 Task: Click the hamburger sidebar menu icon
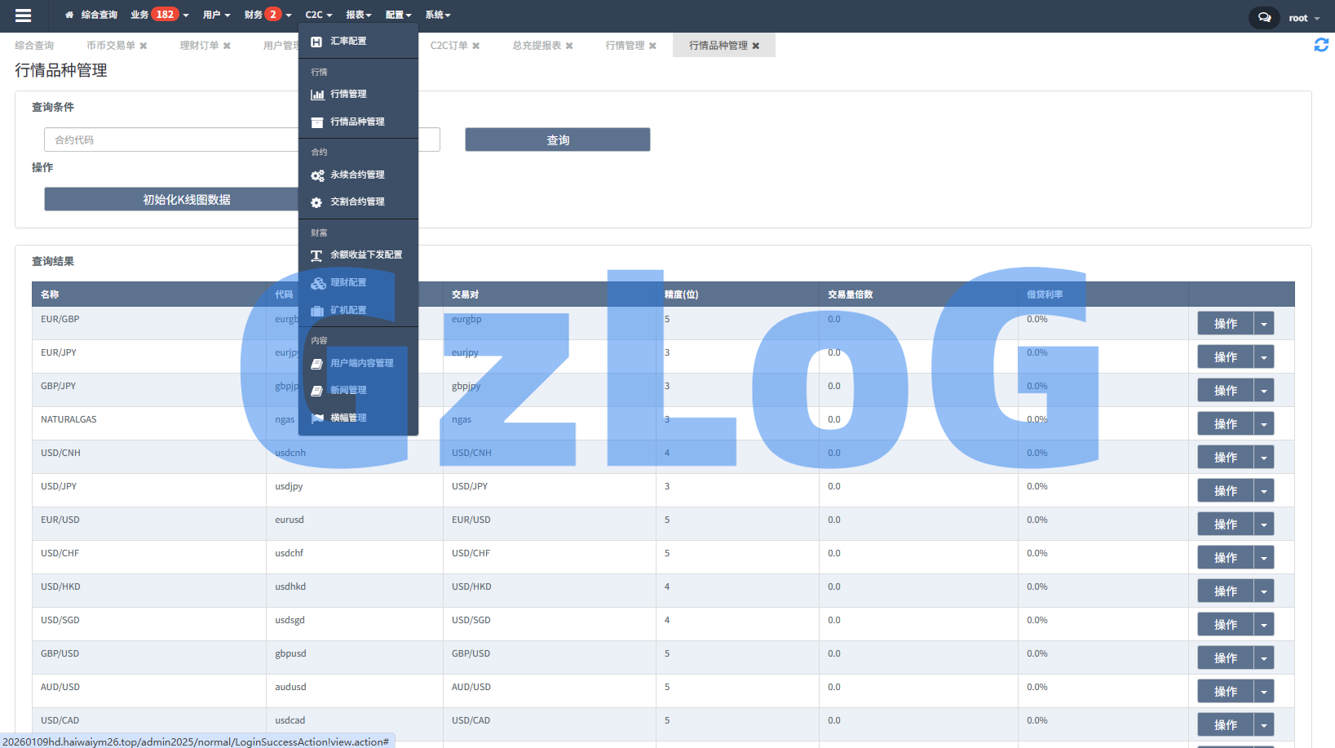23,15
